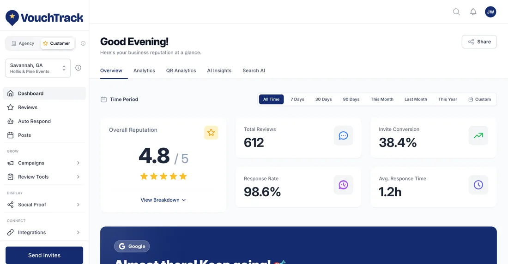Switch to Customer mode
The height and width of the screenshot is (264, 508).
click(x=57, y=43)
